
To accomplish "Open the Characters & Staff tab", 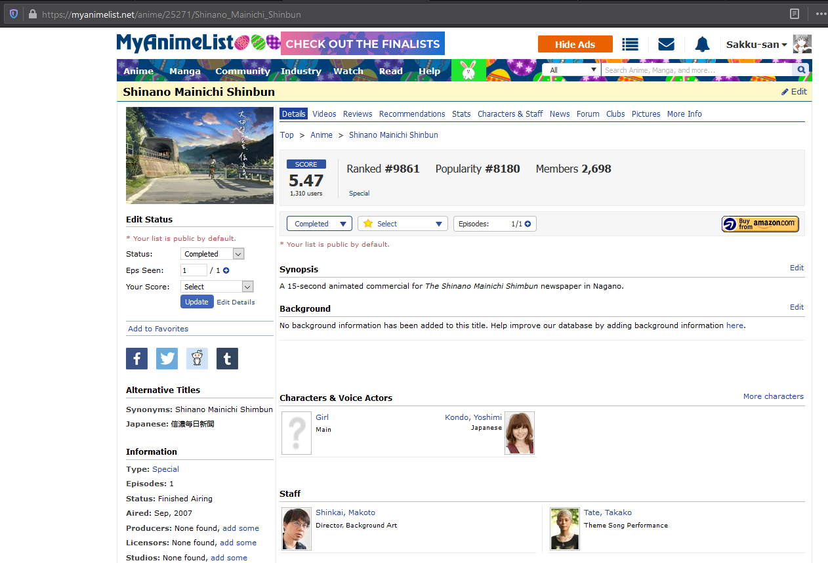I will [510, 114].
